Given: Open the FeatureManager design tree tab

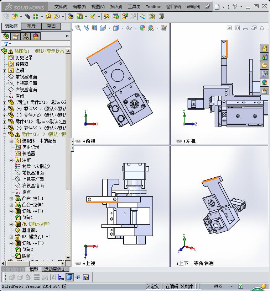Looking at the screenshot, I should [6, 36].
